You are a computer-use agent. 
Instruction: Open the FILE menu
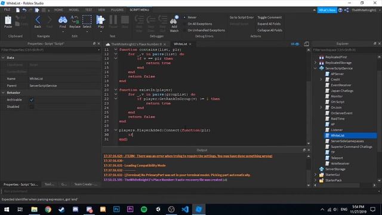[x=7, y=10]
